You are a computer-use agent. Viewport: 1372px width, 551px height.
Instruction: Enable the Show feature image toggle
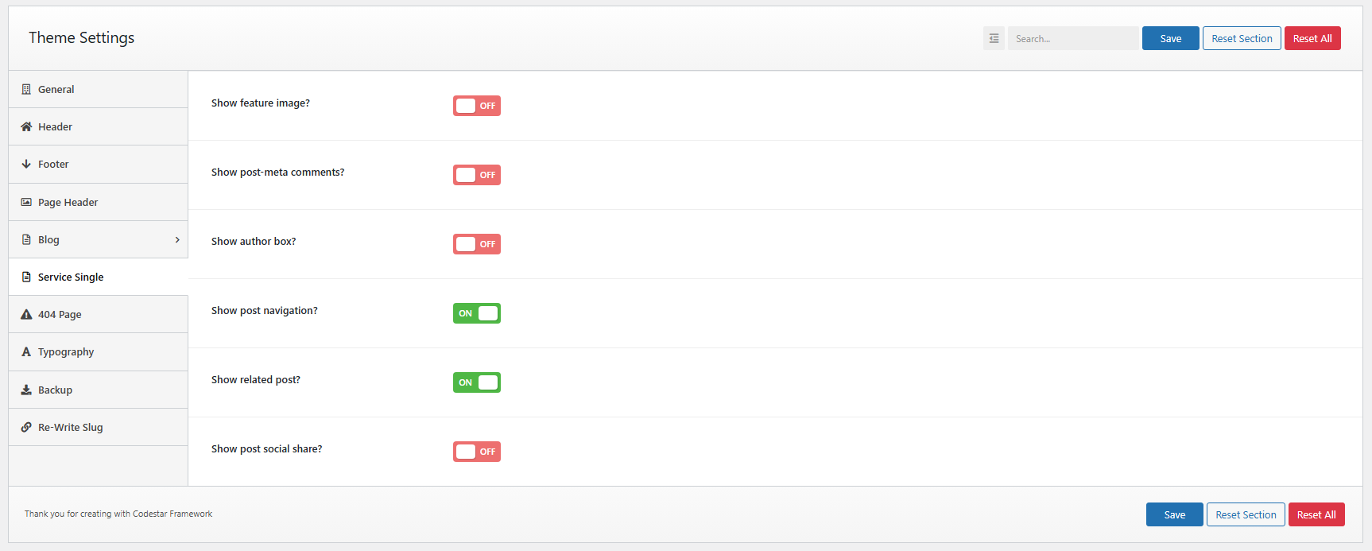point(476,106)
